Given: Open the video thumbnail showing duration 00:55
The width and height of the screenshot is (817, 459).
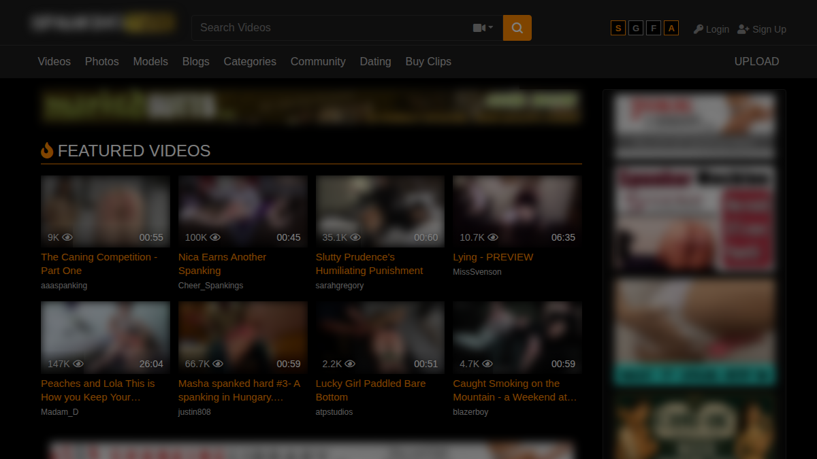Looking at the screenshot, I should click(106, 211).
